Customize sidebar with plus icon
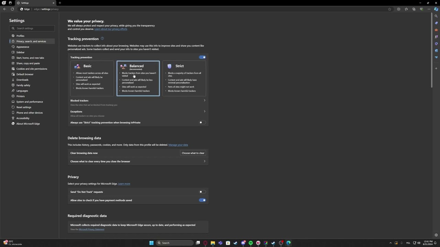This screenshot has width=440, height=247. [x=436, y=68]
